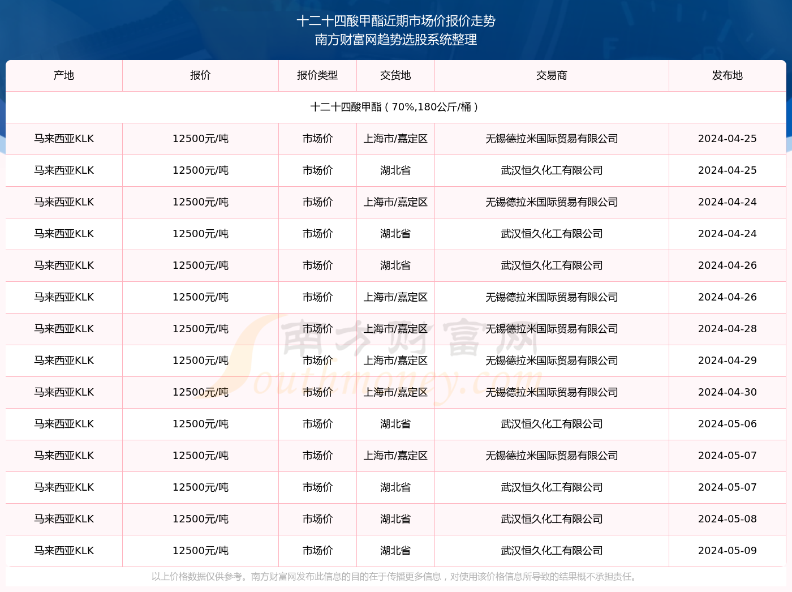792x592 pixels.
Task: Click 马来西亚KLK in the 2024-05-06 row
Action: 64,424
